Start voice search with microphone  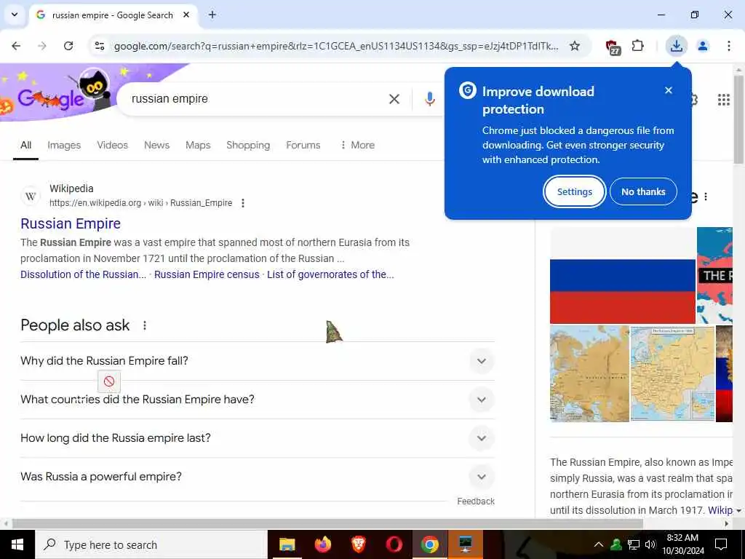coord(429,99)
